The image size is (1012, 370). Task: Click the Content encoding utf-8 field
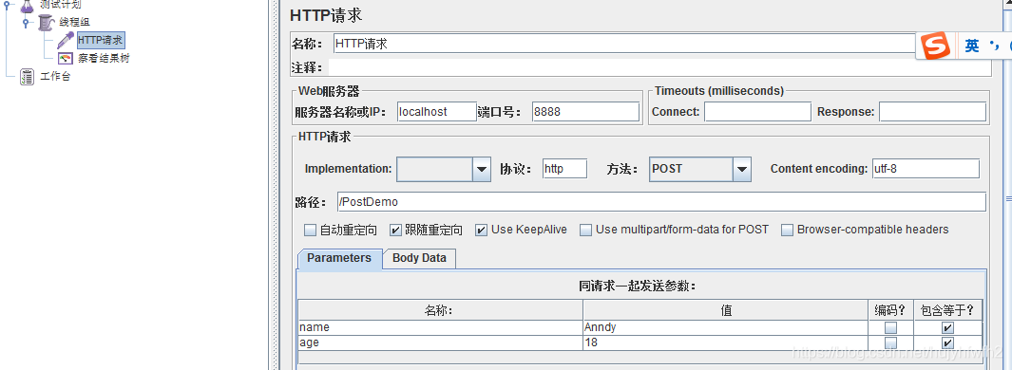tap(926, 169)
